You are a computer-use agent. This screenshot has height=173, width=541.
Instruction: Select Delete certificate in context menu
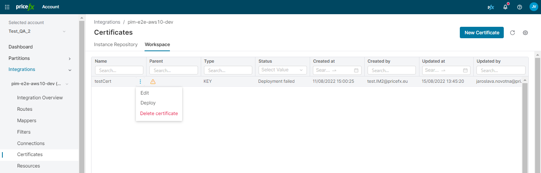pos(159,113)
